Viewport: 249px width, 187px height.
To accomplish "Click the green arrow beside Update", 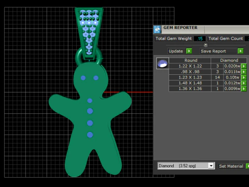I will 189,51.
